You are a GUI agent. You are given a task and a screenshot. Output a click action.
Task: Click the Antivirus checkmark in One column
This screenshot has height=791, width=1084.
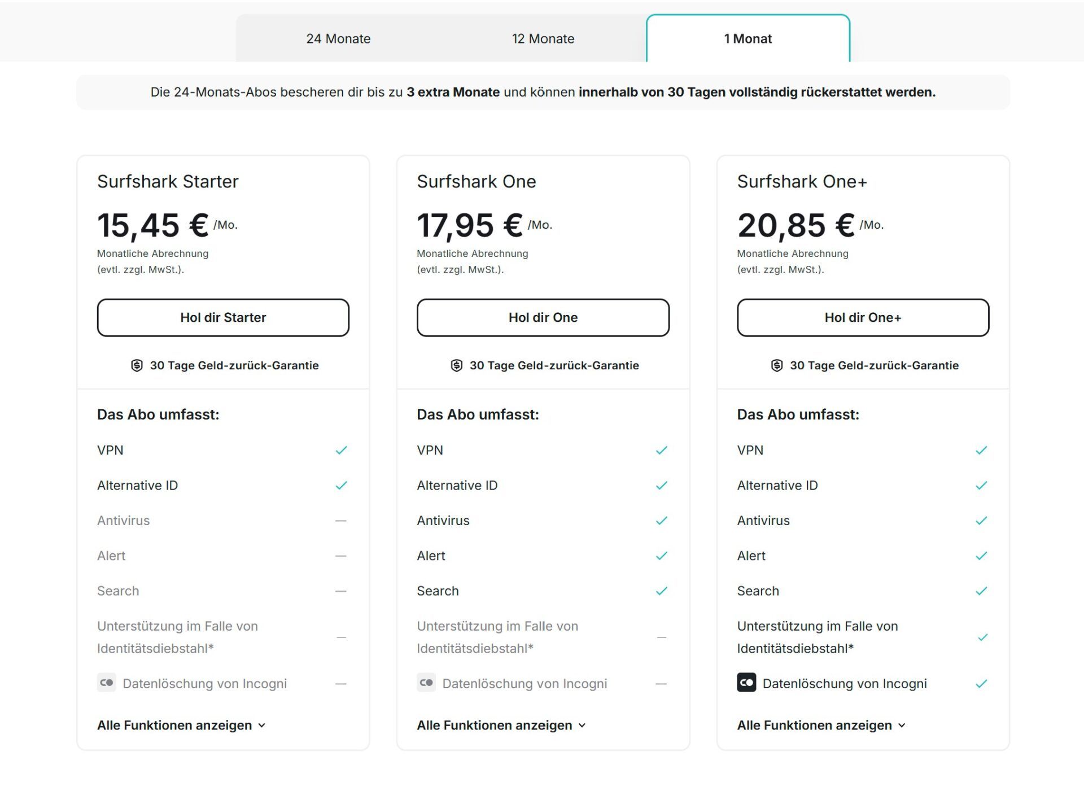pyautogui.click(x=661, y=520)
